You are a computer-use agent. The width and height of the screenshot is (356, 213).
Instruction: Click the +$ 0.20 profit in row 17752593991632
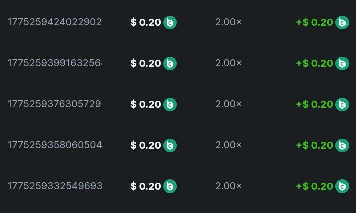point(315,63)
